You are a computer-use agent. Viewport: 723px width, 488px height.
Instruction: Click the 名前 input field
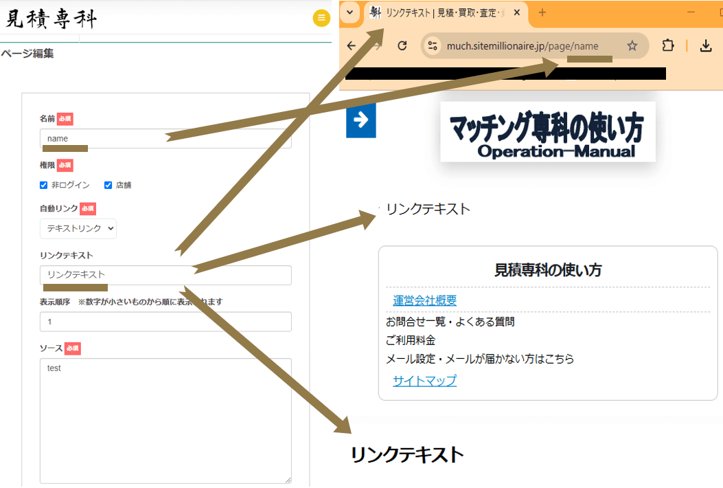tap(165, 139)
